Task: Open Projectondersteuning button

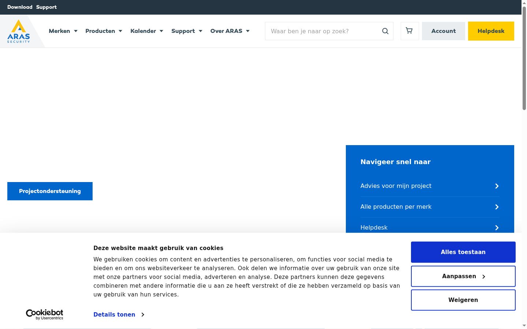Action: click(50, 191)
